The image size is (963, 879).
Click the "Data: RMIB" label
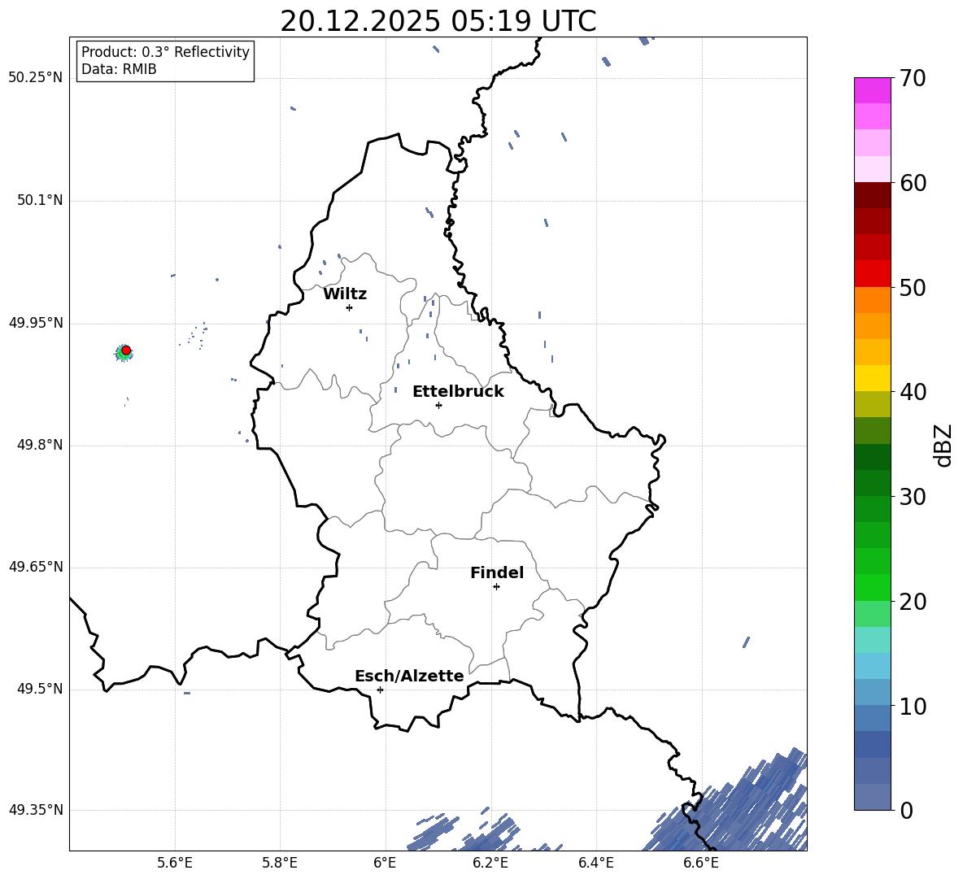119,69
